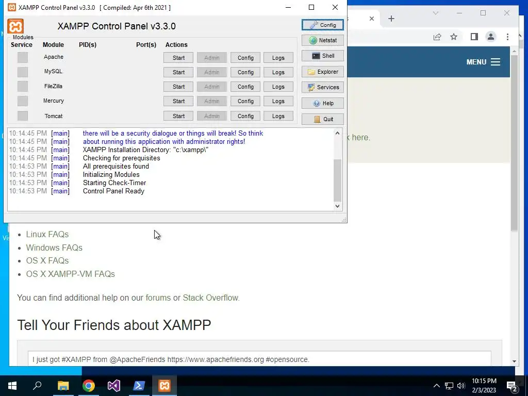Quit the XAMPP Control Panel
Viewport: 528px width, 396px height.
tap(323, 119)
